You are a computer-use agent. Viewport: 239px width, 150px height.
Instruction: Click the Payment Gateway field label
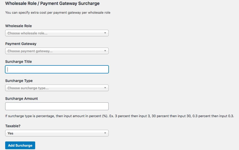click(21, 44)
